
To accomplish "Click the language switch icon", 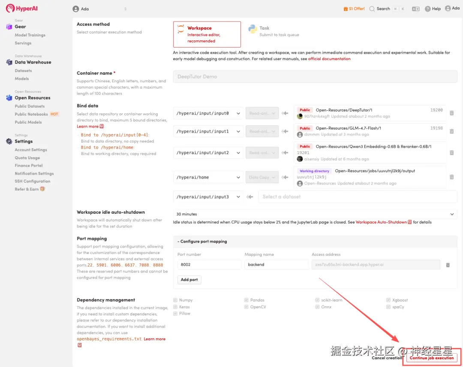I will 415,9.
